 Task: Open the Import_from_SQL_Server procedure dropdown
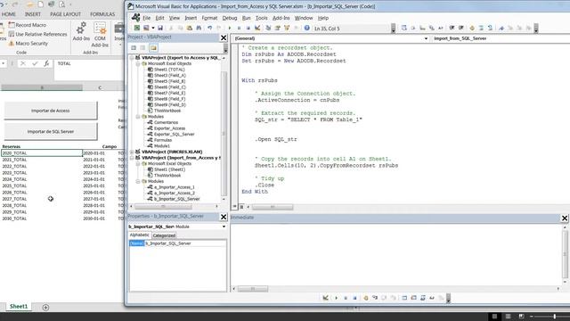(x=501, y=38)
